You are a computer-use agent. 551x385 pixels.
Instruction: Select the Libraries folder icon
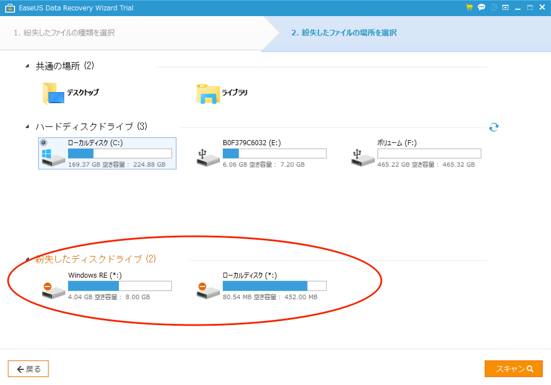click(208, 94)
